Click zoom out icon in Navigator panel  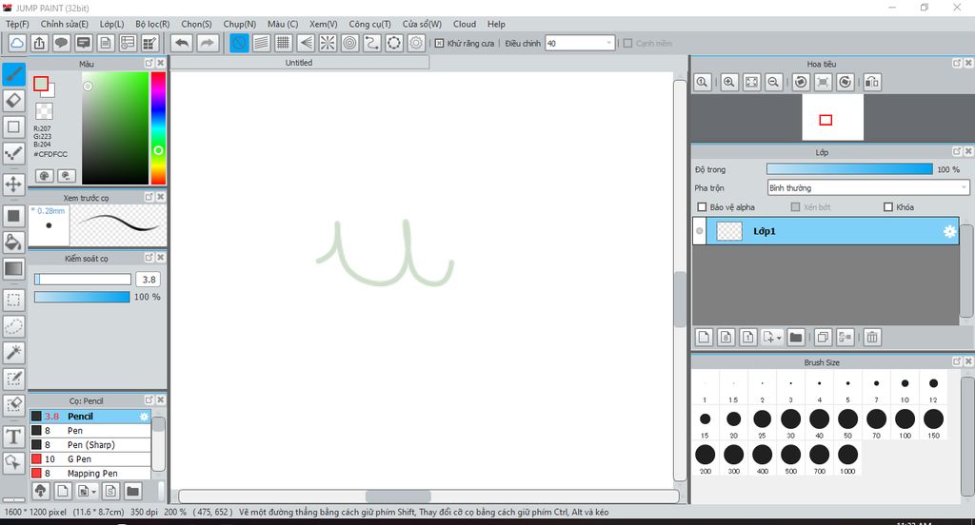click(x=773, y=82)
